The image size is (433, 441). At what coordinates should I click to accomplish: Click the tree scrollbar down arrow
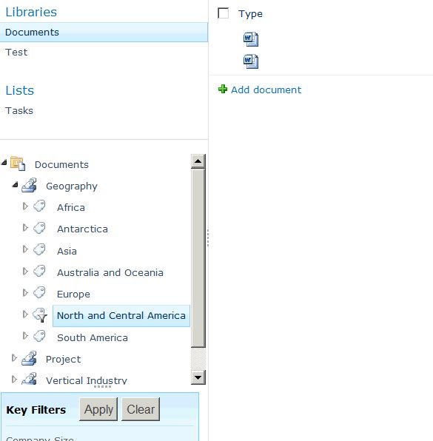198,377
